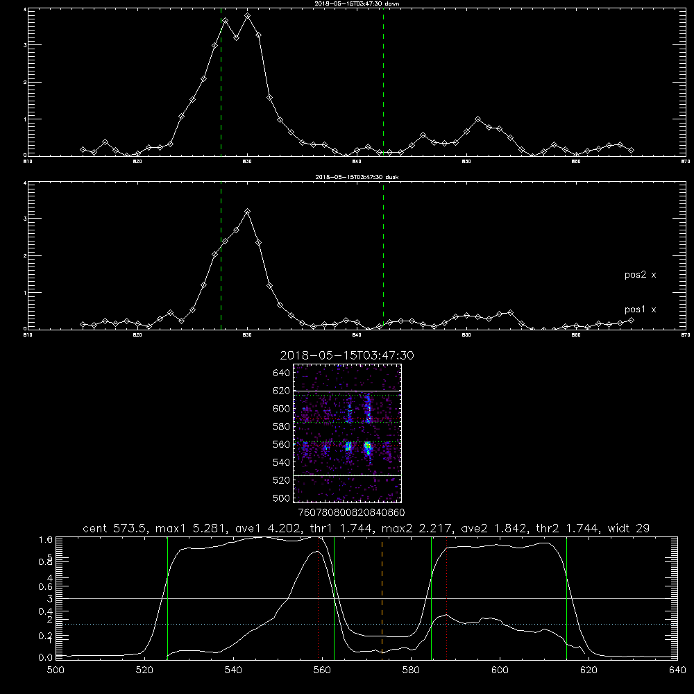Click the "2018-05-15T03:47:30 dawn" plot title
The width and height of the screenshot is (694, 694).
point(357,3)
